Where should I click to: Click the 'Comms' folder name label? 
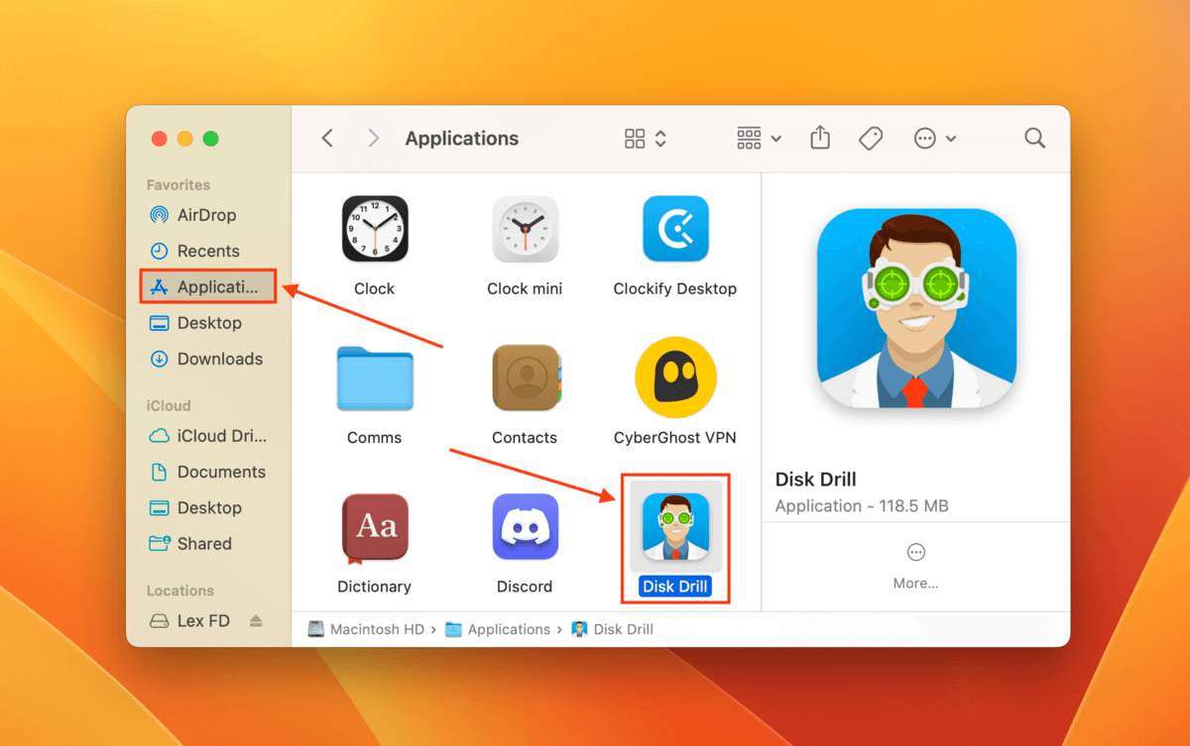374,437
